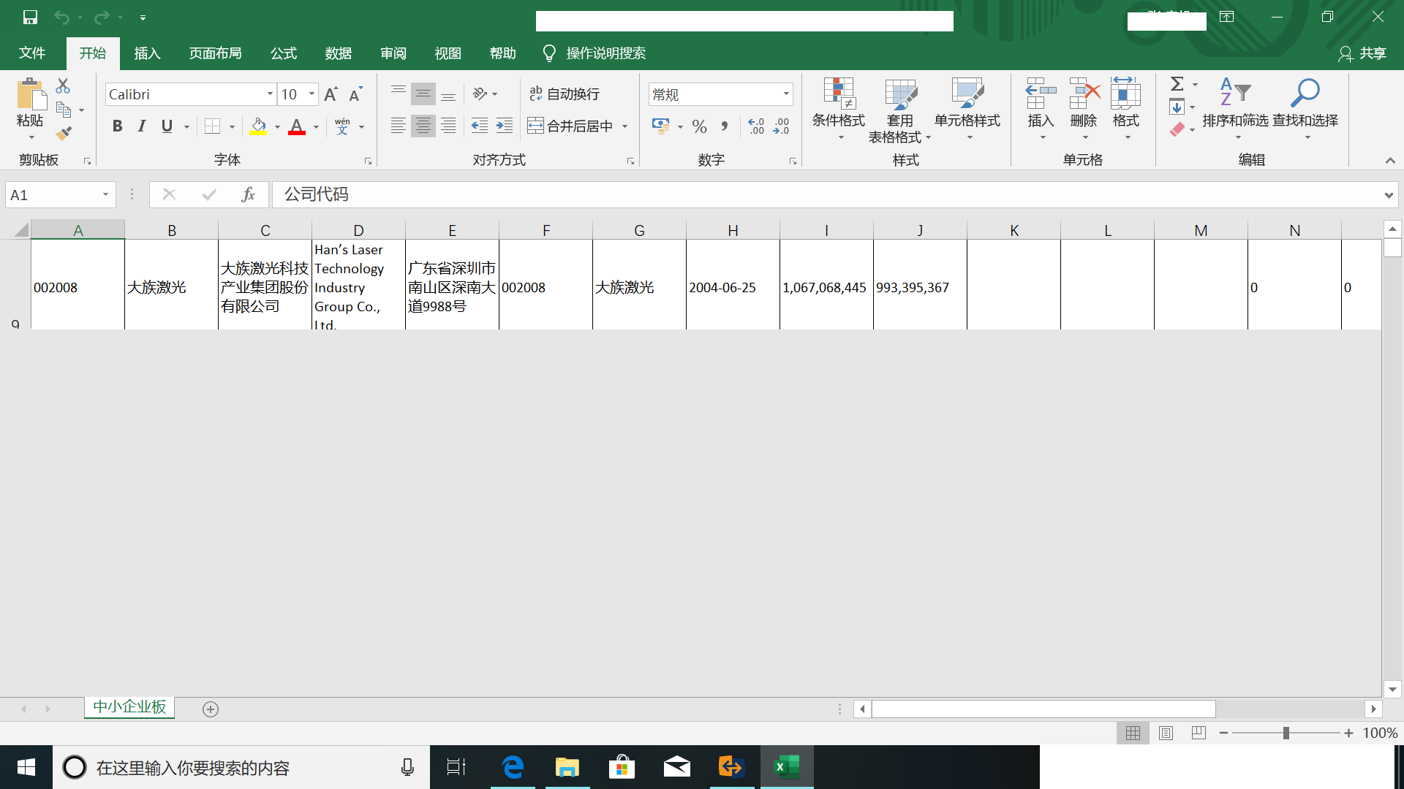
Task: Open the 常规 number format dropdown
Action: click(786, 94)
